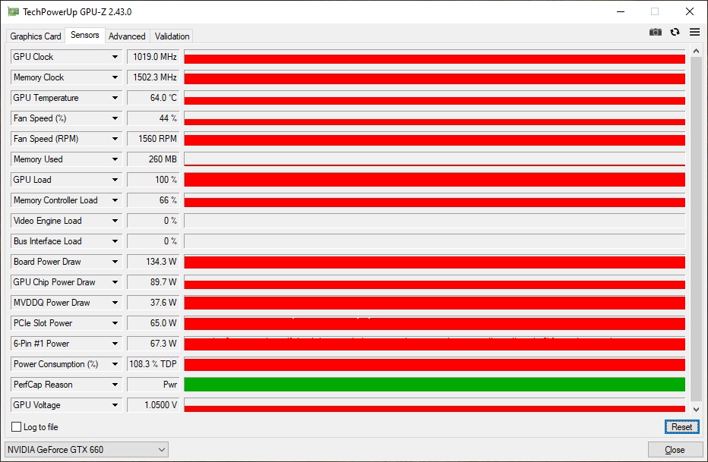
Task: Click the Reset button
Action: point(682,427)
